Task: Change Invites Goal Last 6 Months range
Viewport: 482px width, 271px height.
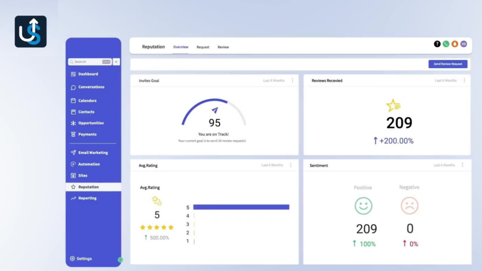Action: [274, 80]
